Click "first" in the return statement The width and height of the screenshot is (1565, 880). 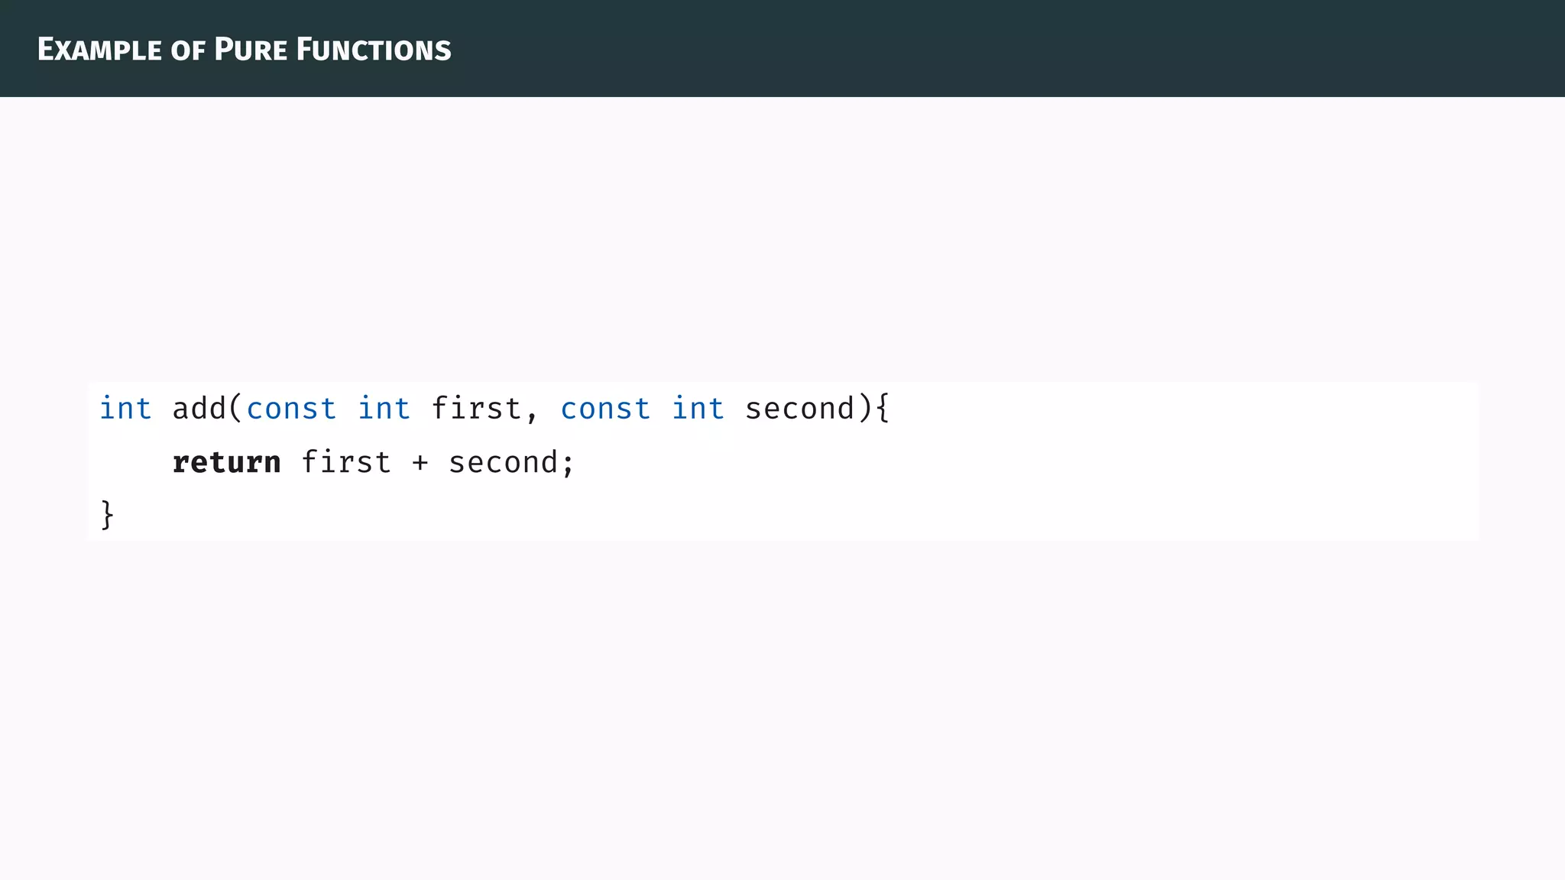(x=346, y=463)
